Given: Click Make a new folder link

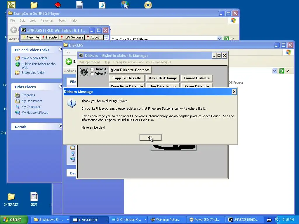Looking at the screenshot, I should (x=34, y=58).
